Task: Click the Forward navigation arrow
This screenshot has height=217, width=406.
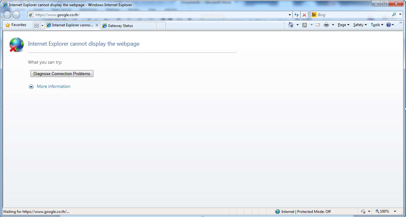Action: coord(16,15)
